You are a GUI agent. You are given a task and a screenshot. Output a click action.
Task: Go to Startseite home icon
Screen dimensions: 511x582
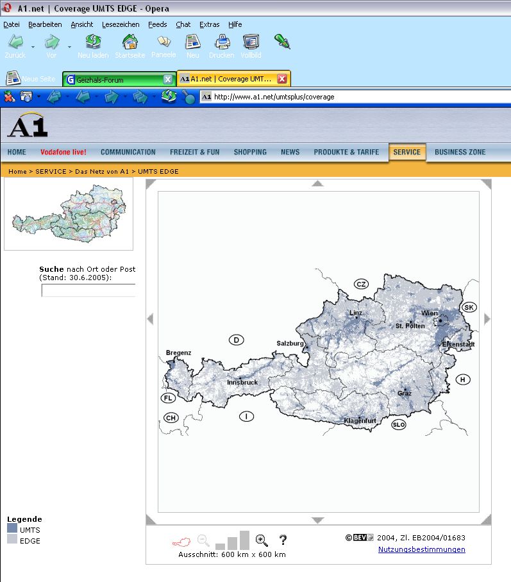pyautogui.click(x=130, y=42)
